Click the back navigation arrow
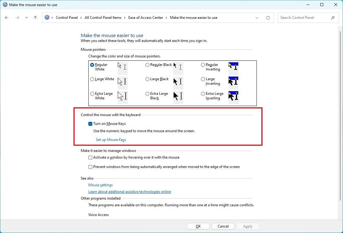Viewport: 343px width, 233px height. coord(7,18)
